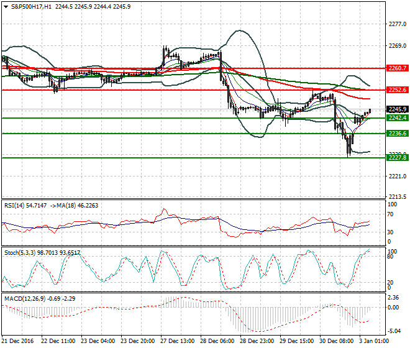
Task: Select the ->MA(18) 46.2263 indicator label
Action: (74, 206)
